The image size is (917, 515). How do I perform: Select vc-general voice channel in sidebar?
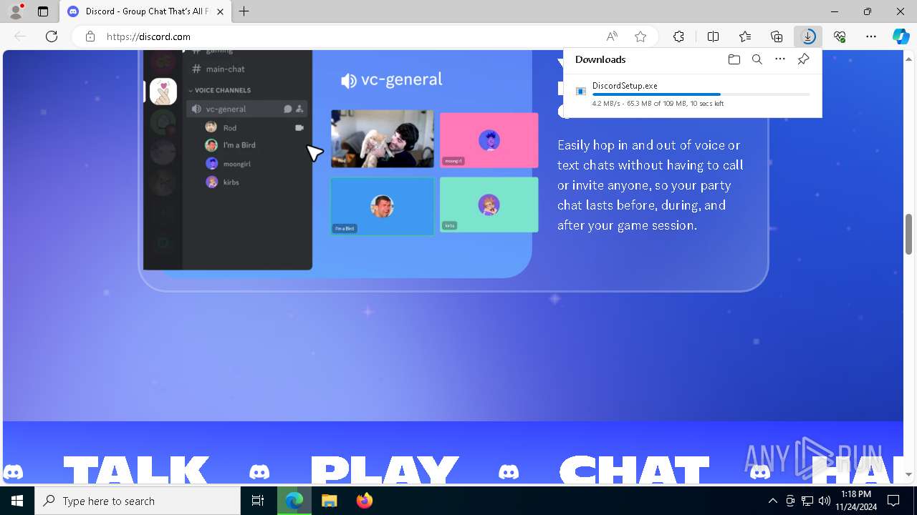coord(247,109)
